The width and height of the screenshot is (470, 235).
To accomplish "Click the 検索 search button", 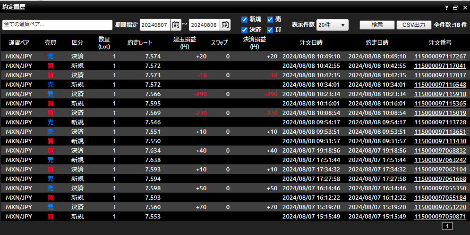I will [x=377, y=25].
